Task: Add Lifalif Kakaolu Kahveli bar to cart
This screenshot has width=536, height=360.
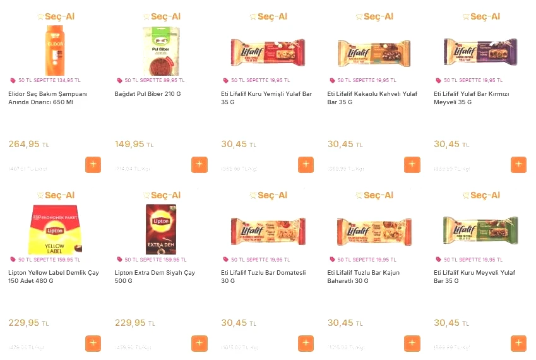Action: [x=412, y=165]
